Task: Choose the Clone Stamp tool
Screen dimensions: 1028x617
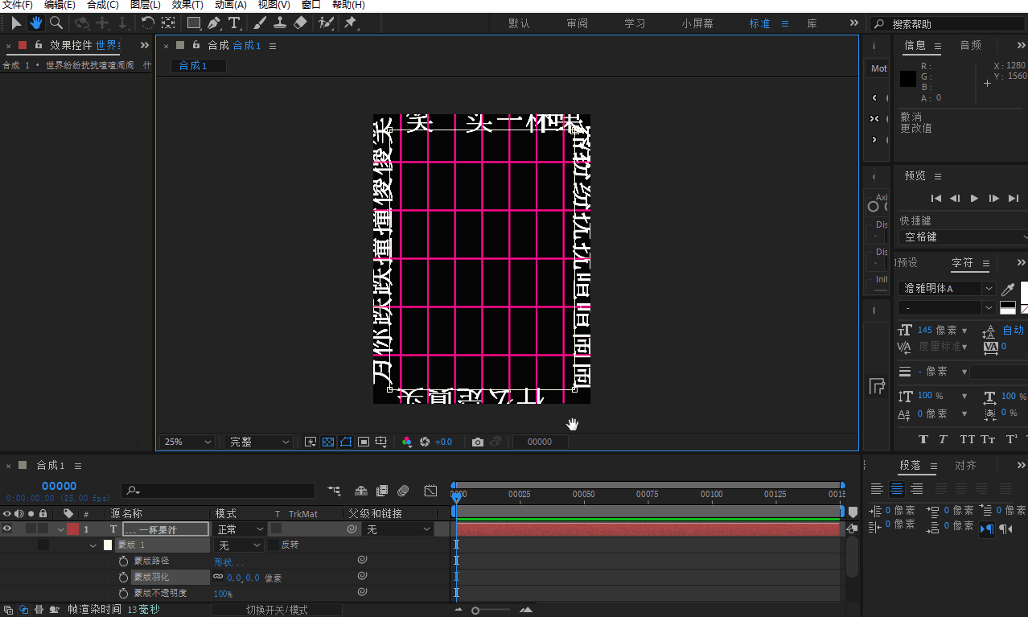Action: [280, 23]
